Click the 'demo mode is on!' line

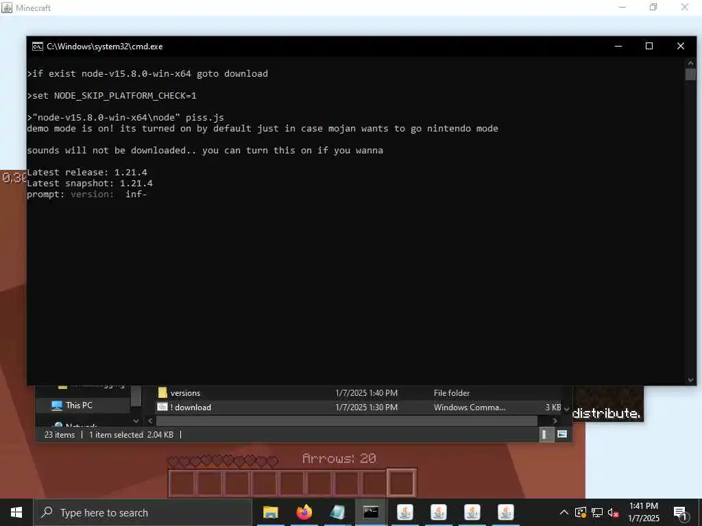coord(263,128)
